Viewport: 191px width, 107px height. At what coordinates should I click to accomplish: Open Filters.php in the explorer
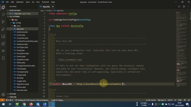21,63
